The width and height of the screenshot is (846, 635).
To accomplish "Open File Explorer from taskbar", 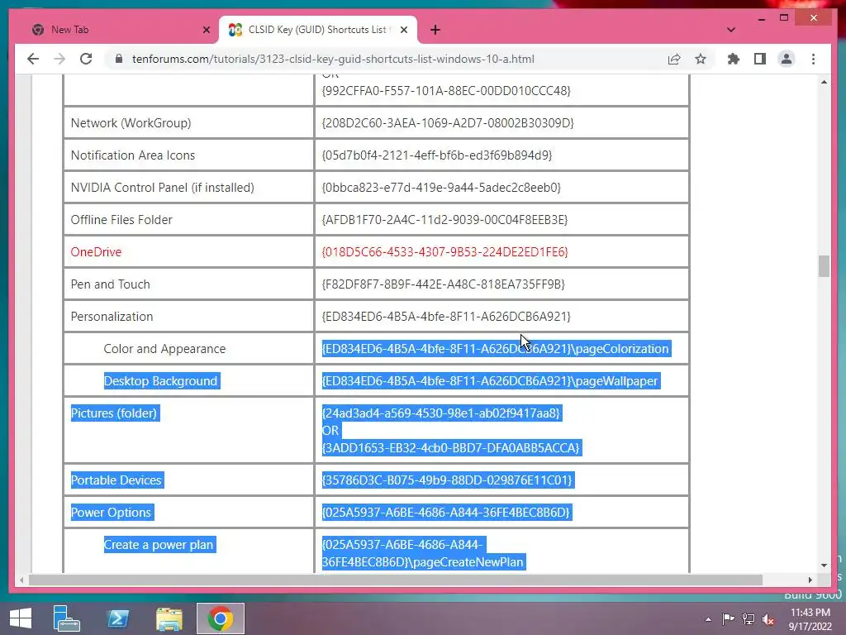I will click(169, 618).
